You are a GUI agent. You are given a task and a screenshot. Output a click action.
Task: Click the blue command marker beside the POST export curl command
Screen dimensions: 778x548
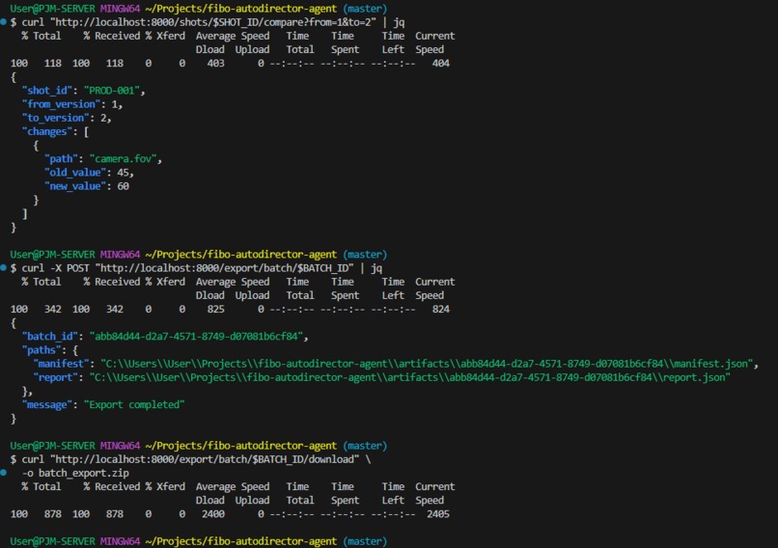(x=3, y=268)
